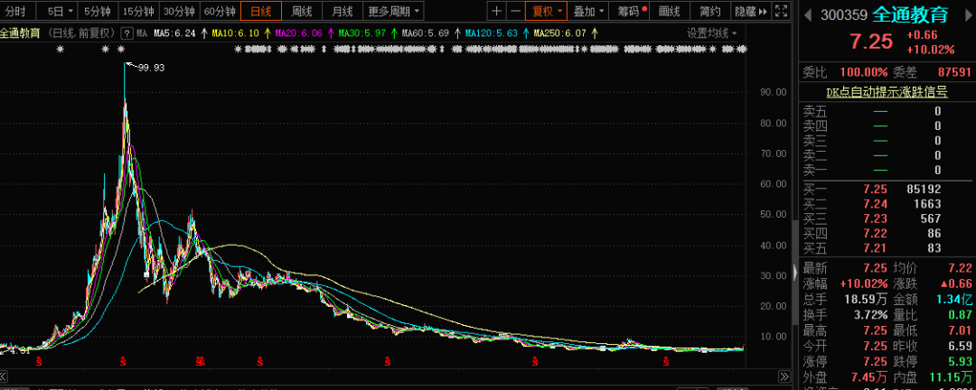Click the 买五 price 7.21 row
The height and width of the screenshot is (390, 976).
pyautogui.click(x=887, y=249)
